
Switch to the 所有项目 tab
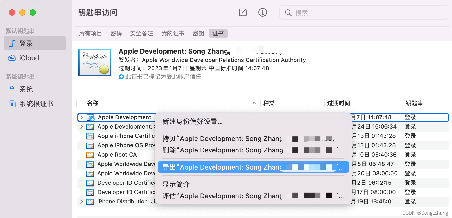coord(91,33)
